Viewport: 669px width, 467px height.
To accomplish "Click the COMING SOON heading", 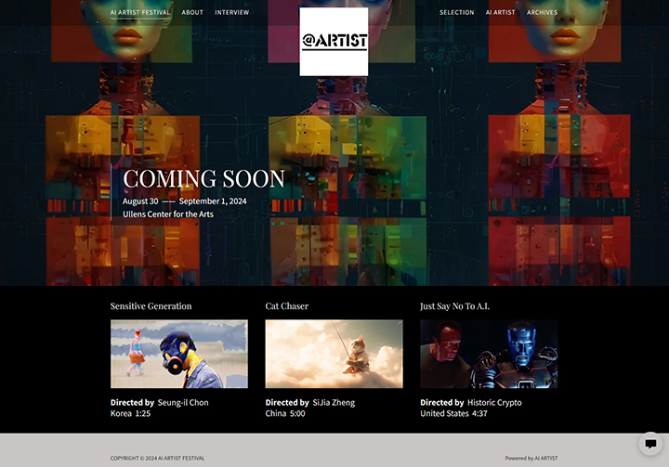I will (x=203, y=178).
